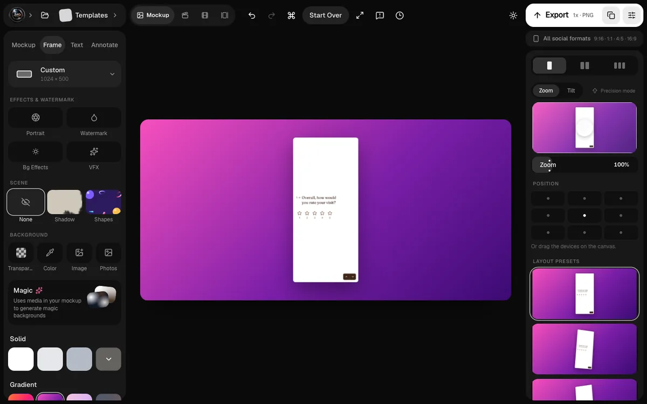Open the folder icon in breadcrumb
Screen dimensions: 647x404
click(45, 15)
